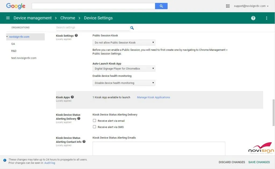Enable Receive alert via email

tap(94, 120)
